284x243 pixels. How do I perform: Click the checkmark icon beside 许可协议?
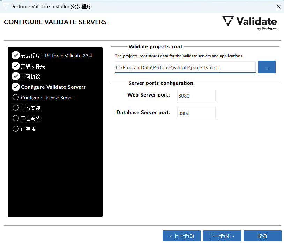(x=15, y=76)
